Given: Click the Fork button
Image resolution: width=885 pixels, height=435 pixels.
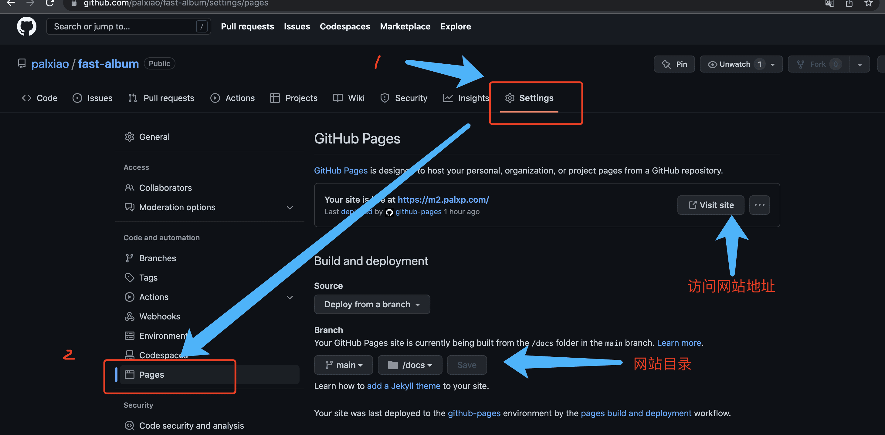Looking at the screenshot, I should pos(818,64).
